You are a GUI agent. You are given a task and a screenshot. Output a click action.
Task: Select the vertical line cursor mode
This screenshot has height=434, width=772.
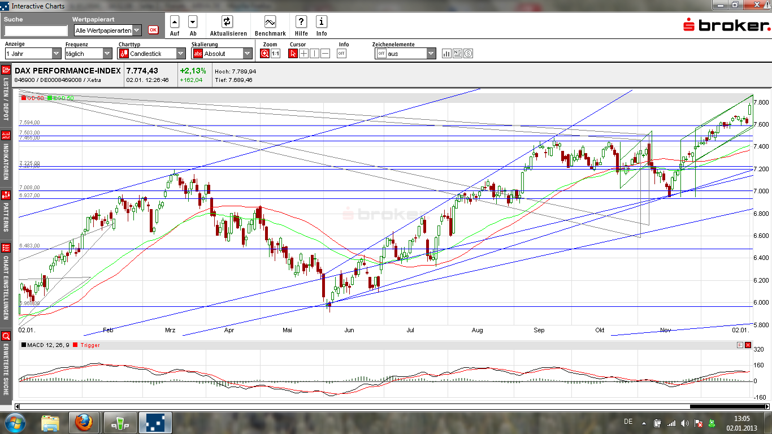(x=314, y=54)
